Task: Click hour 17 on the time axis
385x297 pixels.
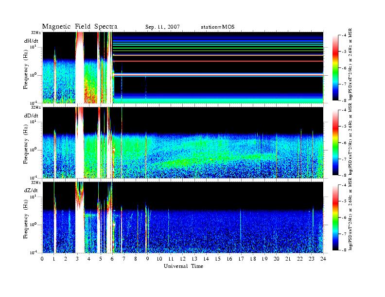Action: 242,259
